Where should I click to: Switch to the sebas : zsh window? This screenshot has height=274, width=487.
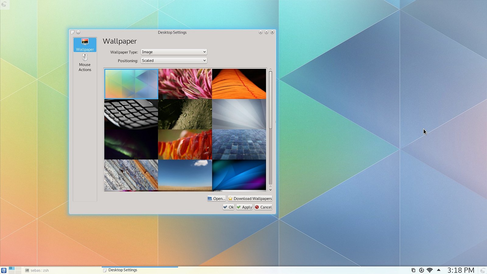pyautogui.click(x=40, y=270)
